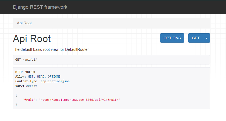The width and height of the screenshot is (226, 121).
Task: Click the Allow header label
Action: (x=21, y=76)
